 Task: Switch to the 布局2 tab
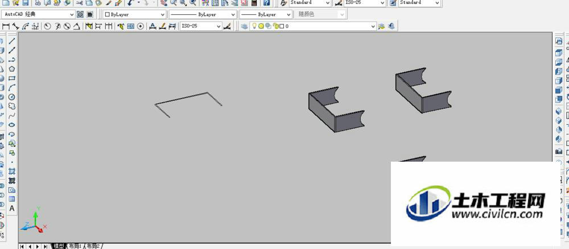pos(93,246)
